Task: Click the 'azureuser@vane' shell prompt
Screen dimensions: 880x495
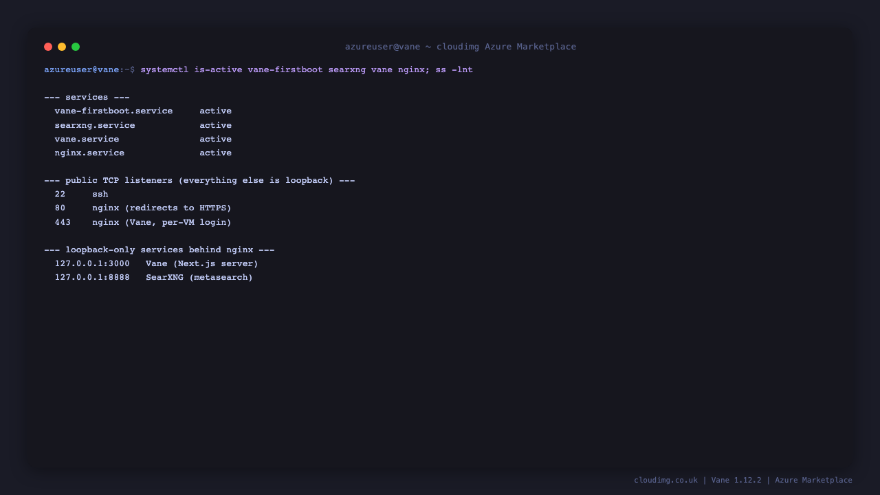Action: pos(82,69)
